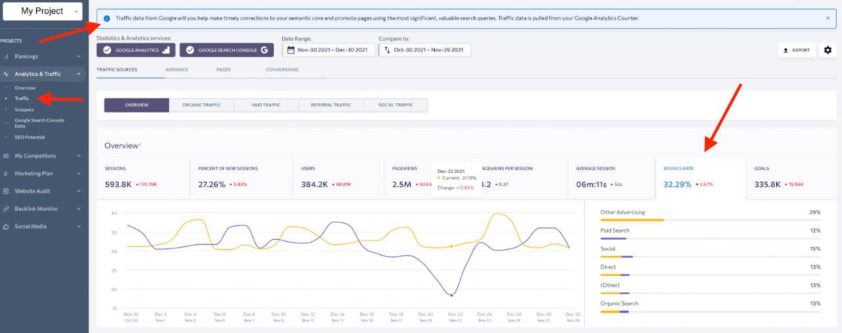Select the Overview traffic segment
The height and width of the screenshot is (333, 842).
pos(137,105)
